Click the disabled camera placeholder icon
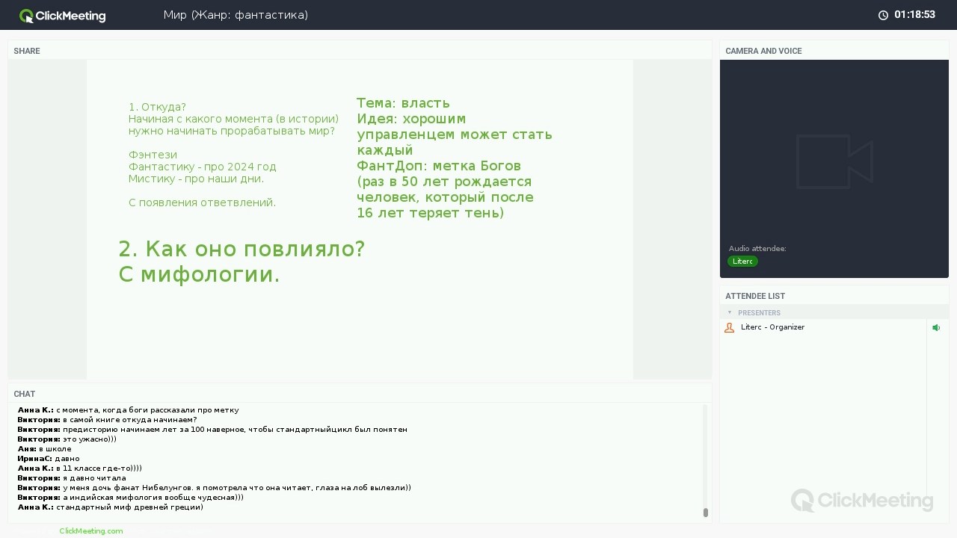 point(834,161)
